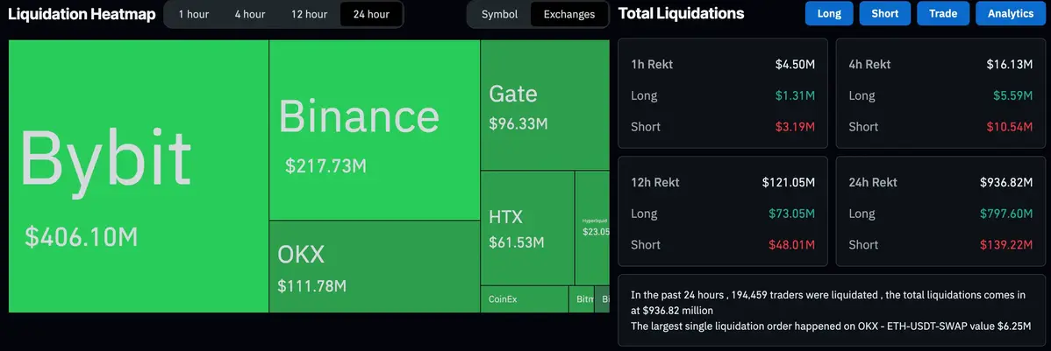Select the 1 hour timeframe tab
The height and width of the screenshot is (351, 1051).
click(193, 14)
